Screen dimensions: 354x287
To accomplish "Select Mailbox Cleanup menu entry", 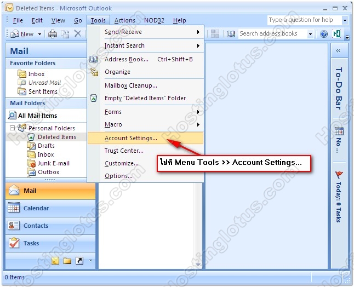I will [145, 86].
